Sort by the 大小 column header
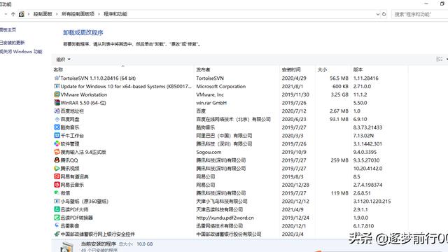Viewport: 448px width, 252px height. pyautogui.click(x=322, y=69)
